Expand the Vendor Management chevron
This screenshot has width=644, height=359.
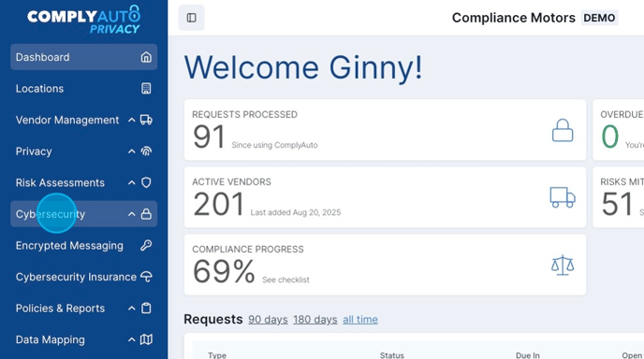click(131, 120)
